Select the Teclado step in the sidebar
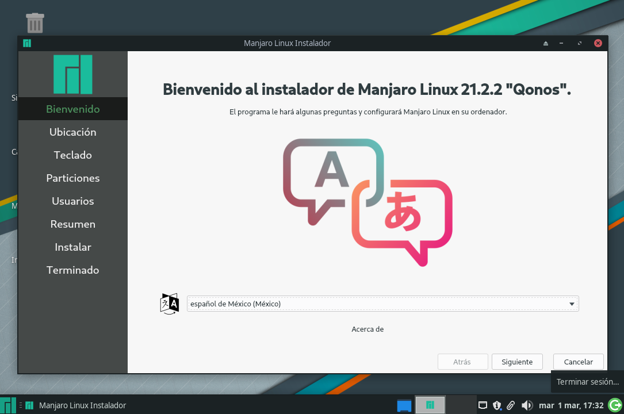Screen dimensions: 624x414 coord(72,155)
